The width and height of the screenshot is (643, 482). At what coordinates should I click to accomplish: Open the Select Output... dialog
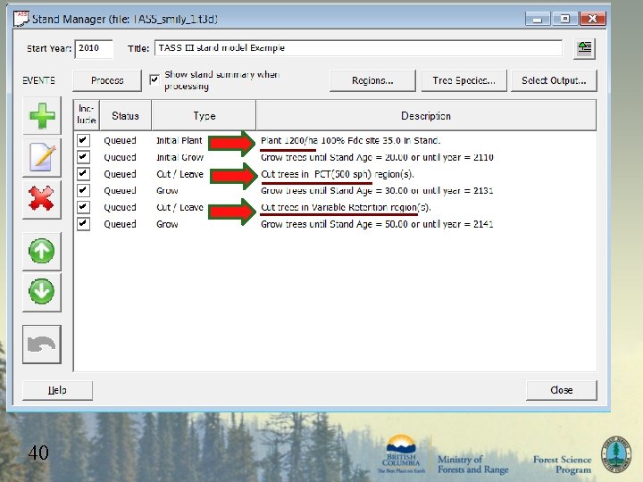[x=554, y=80]
